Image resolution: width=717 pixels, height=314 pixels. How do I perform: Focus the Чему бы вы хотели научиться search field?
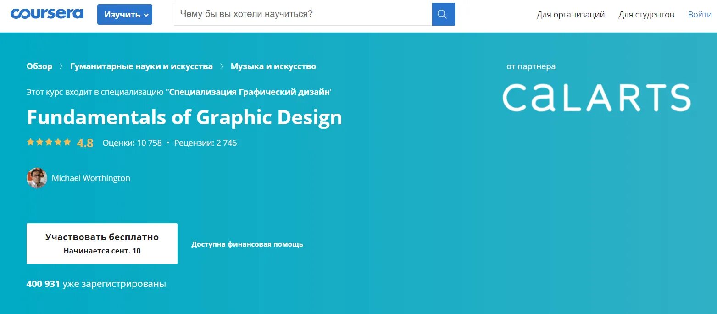pos(303,14)
